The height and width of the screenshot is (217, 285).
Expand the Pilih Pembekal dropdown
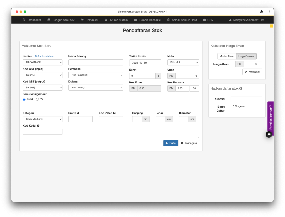pyautogui.click(x=96, y=75)
